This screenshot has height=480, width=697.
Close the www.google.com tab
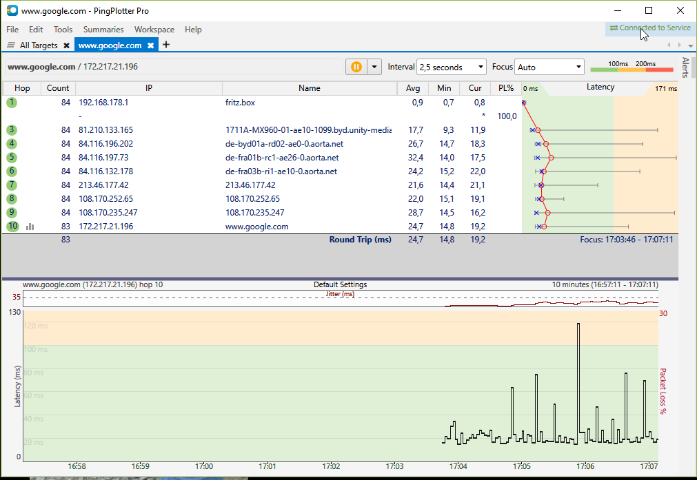point(151,45)
